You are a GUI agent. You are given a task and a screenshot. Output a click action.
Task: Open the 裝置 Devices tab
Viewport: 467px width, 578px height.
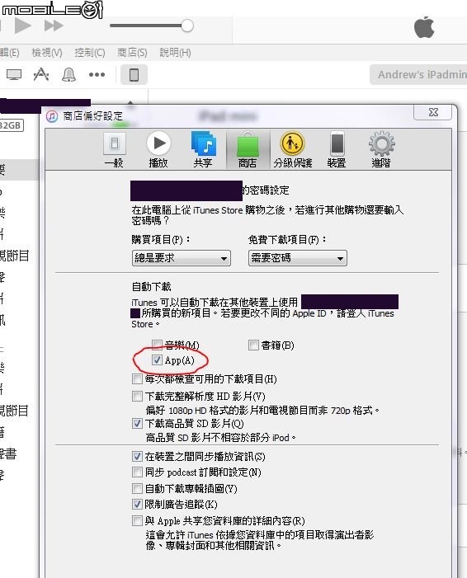tap(337, 150)
